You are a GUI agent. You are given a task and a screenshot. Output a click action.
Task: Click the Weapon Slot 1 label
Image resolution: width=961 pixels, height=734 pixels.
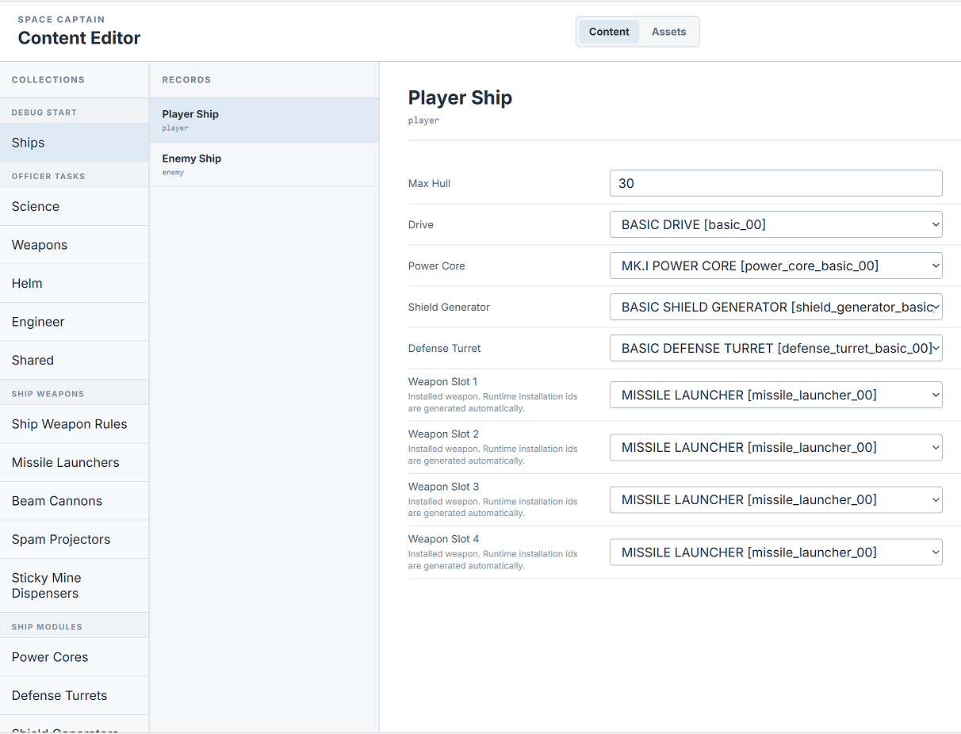coord(442,381)
